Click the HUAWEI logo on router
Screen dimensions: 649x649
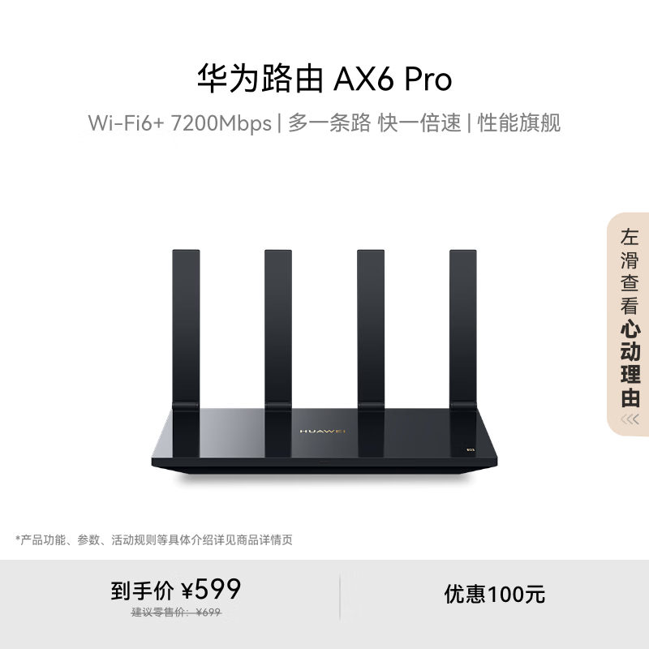(x=322, y=432)
